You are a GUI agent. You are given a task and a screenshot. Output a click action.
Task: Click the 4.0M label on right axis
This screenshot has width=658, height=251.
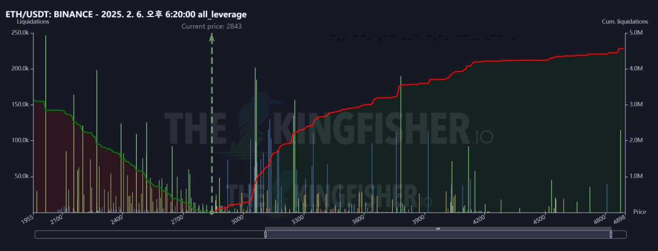636,69
